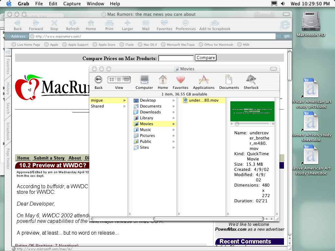Screen dimensions: 335x251
Task: Expand the Shared folder arrow
Action: pyautogui.click(x=125, y=106)
